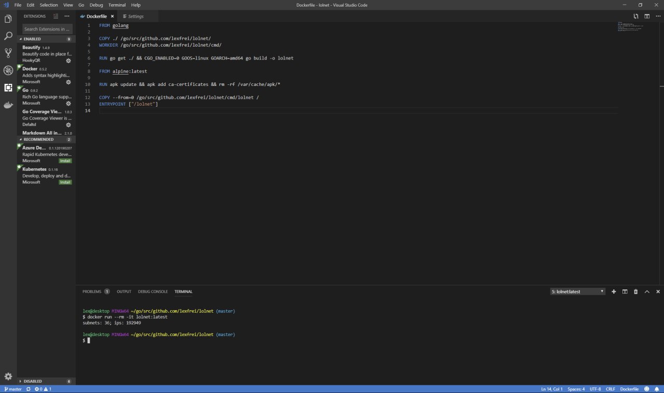Add a new terminal with plus icon
Screen dimensions: 664x393
coord(614,292)
